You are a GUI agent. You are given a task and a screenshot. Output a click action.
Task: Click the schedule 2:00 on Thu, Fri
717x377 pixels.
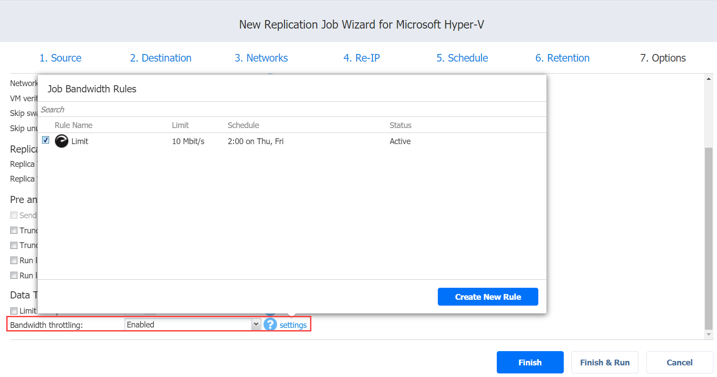click(x=256, y=141)
